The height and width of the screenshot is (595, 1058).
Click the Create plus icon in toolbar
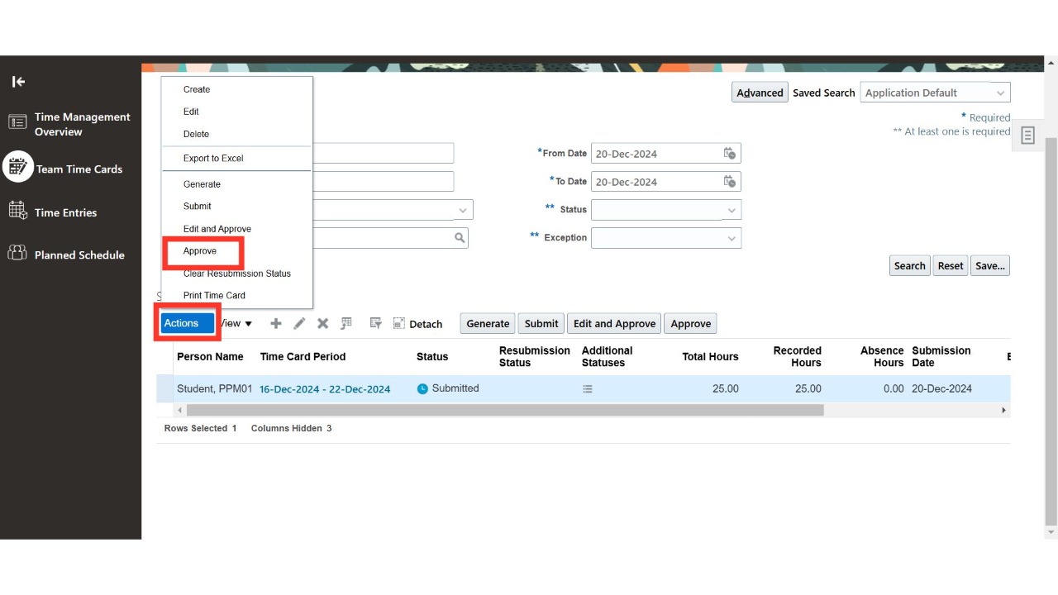(276, 324)
